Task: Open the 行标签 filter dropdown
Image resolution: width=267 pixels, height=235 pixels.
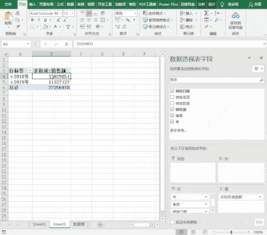Action: click(29, 71)
